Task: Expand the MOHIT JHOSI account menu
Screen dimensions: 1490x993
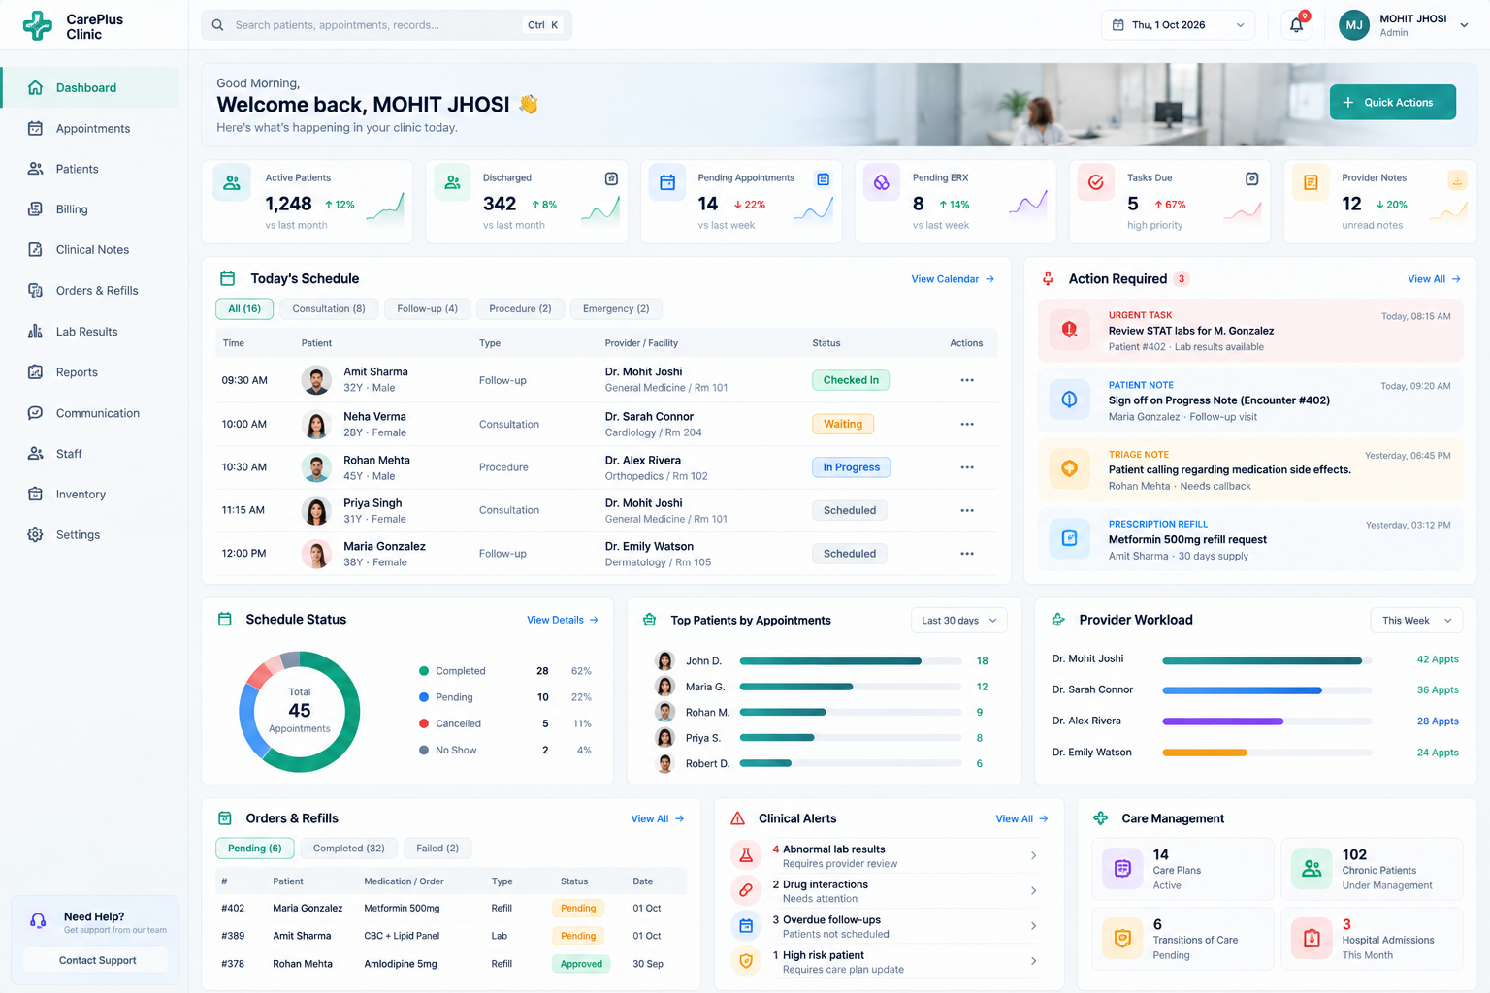Action: (1405, 25)
